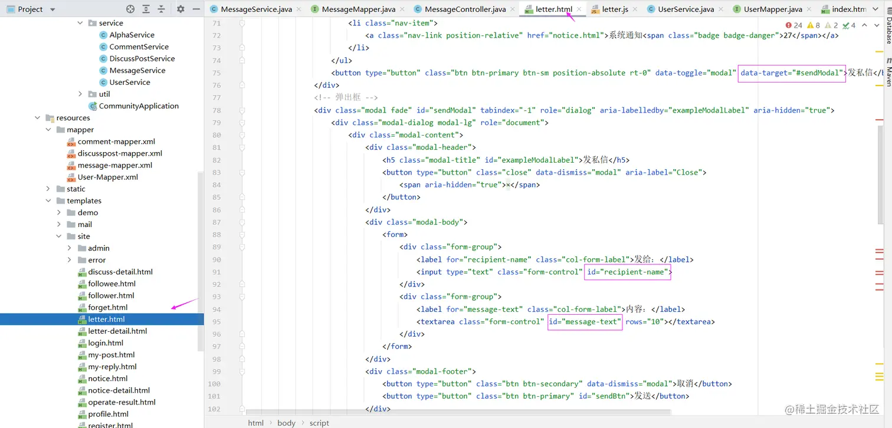
Task: Hide the Project panel with minus icon
Action: point(196,9)
